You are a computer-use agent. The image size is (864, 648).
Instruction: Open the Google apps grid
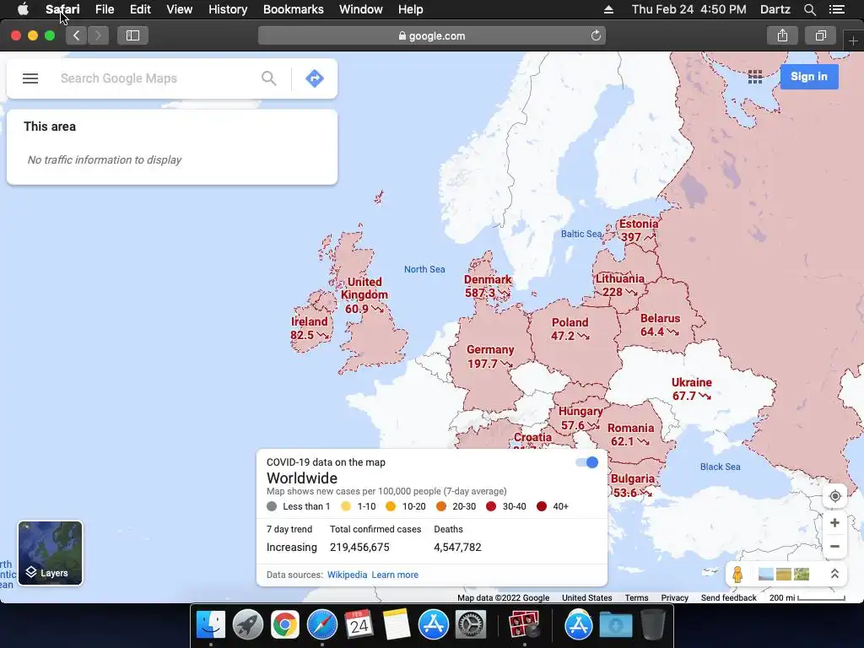tap(755, 77)
